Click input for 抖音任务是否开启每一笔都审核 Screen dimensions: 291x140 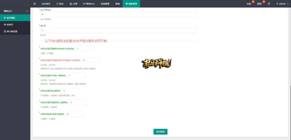coord(76,76)
